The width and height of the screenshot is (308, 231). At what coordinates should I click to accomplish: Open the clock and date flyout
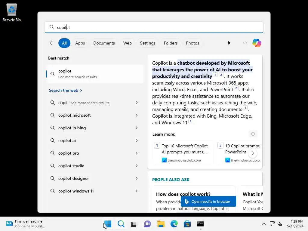(295, 224)
